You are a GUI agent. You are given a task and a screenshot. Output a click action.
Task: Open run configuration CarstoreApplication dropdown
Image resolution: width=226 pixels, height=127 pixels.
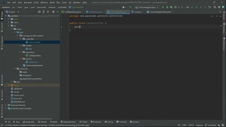coord(147,7)
